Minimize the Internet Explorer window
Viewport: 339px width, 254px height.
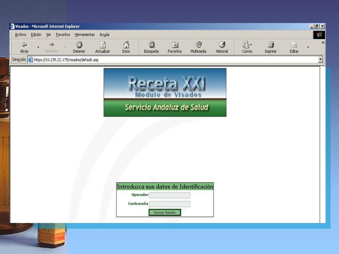click(312, 26)
